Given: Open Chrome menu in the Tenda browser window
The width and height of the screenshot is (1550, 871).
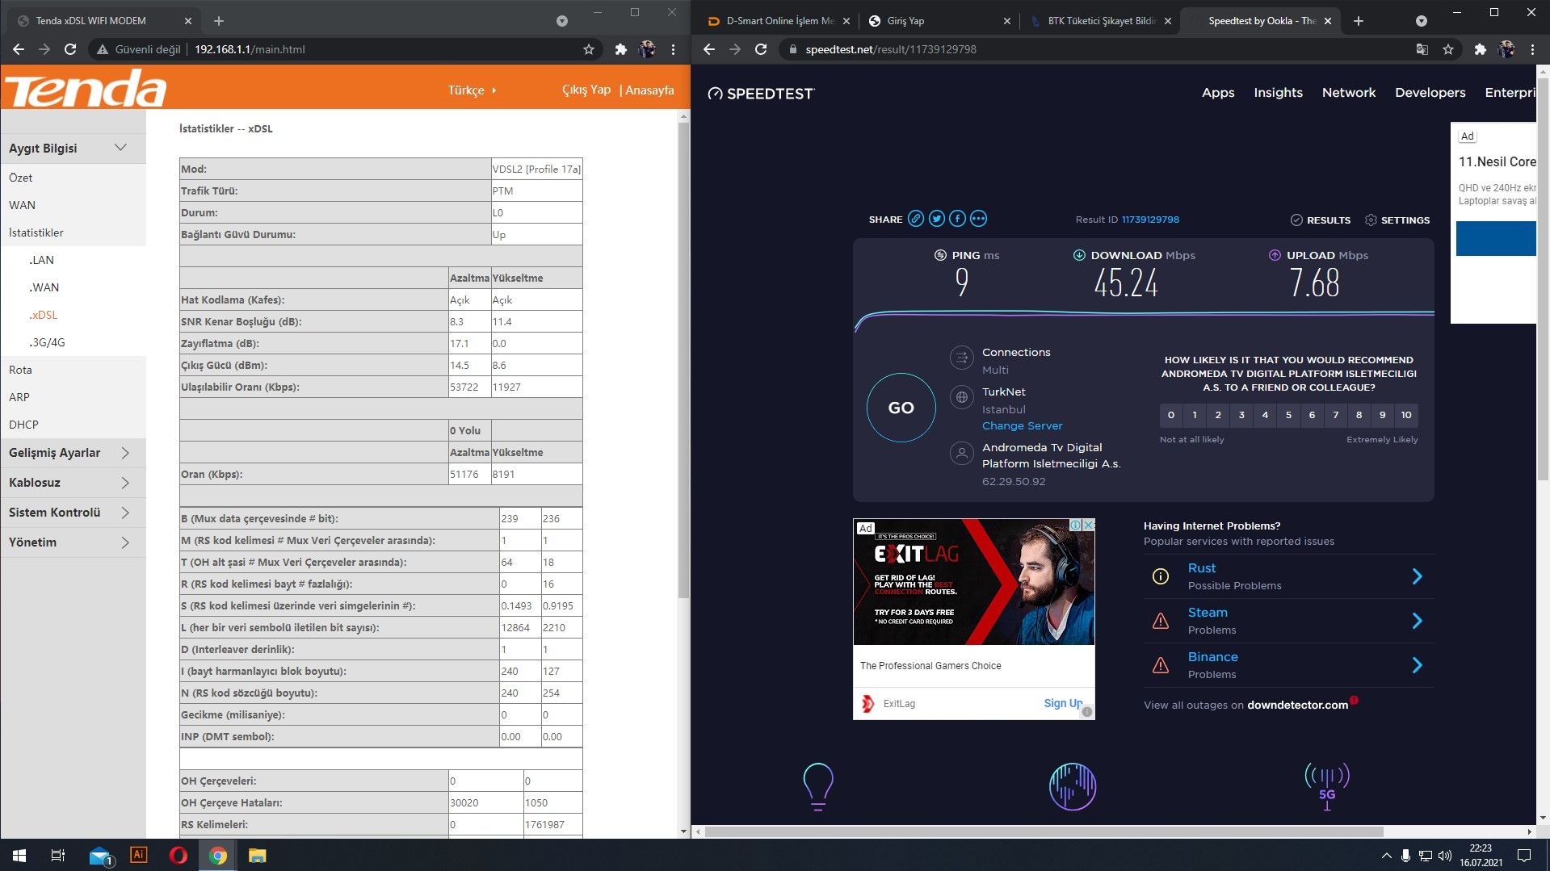Looking at the screenshot, I should click(673, 49).
